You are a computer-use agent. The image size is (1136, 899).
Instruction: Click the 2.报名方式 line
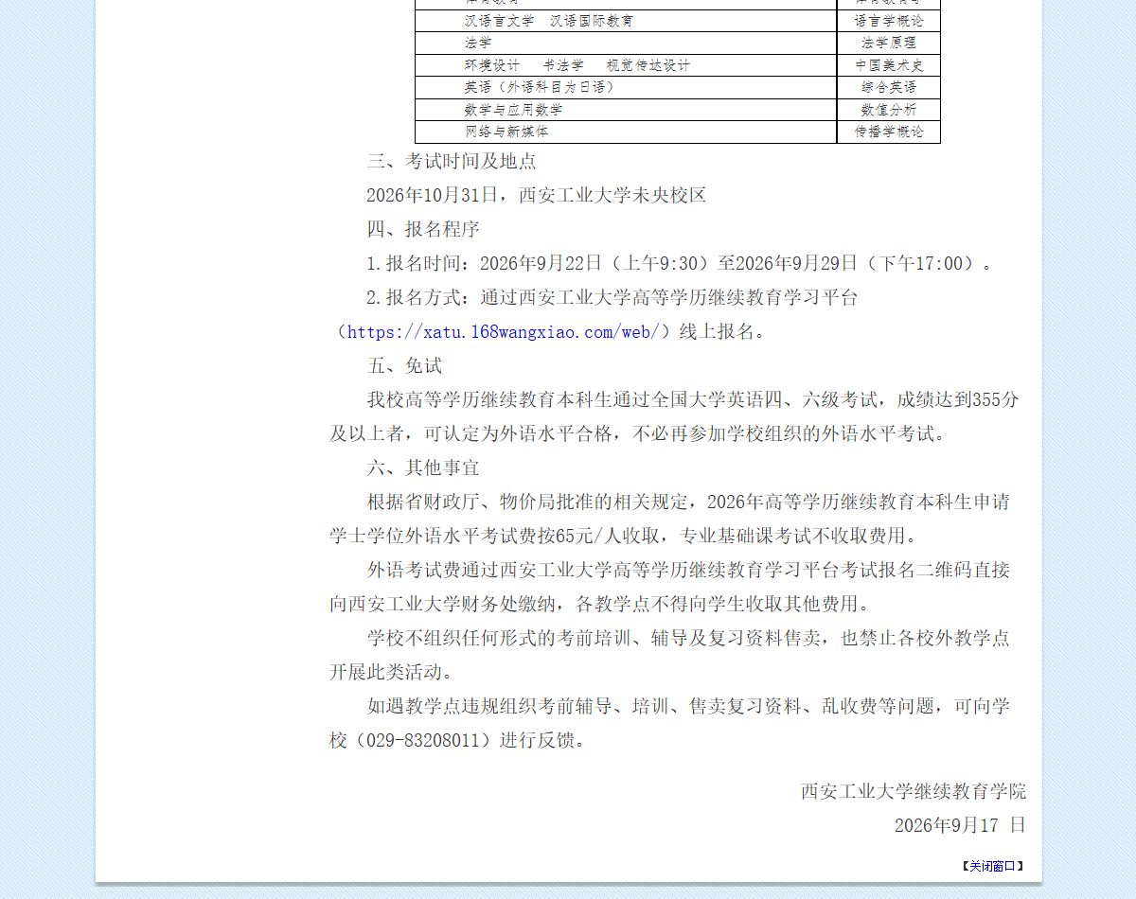pos(612,298)
